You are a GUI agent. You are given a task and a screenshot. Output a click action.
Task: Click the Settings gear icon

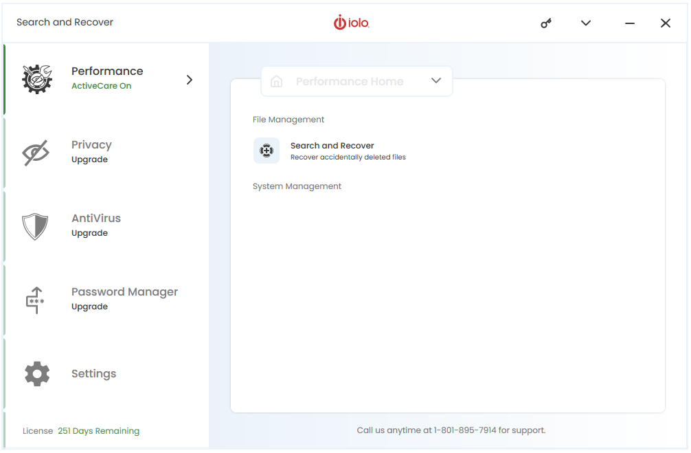point(37,373)
